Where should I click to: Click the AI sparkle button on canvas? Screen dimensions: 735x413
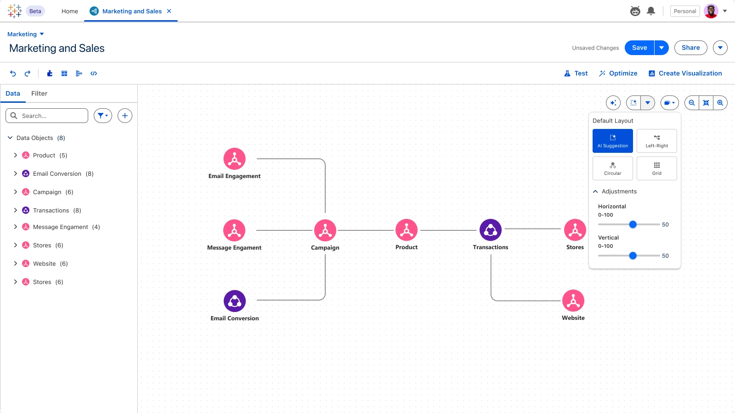coord(613,103)
